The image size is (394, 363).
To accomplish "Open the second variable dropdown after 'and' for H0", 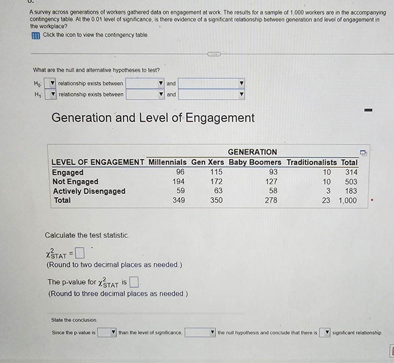I will pyautogui.click(x=241, y=84).
